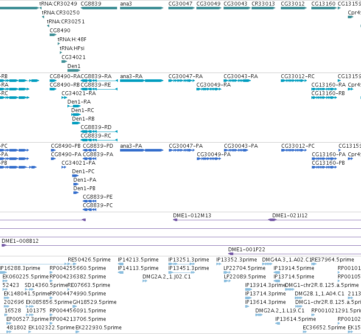Select the IP14113.5prime EST label
The height and width of the screenshot is (334, 361).
point(138,268)
